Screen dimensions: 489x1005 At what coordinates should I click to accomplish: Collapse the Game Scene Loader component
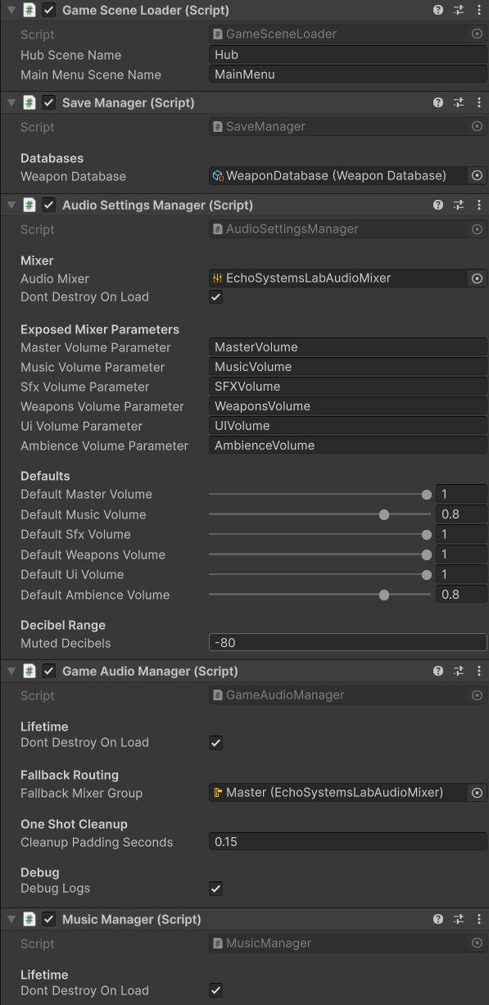click(11, 11)
